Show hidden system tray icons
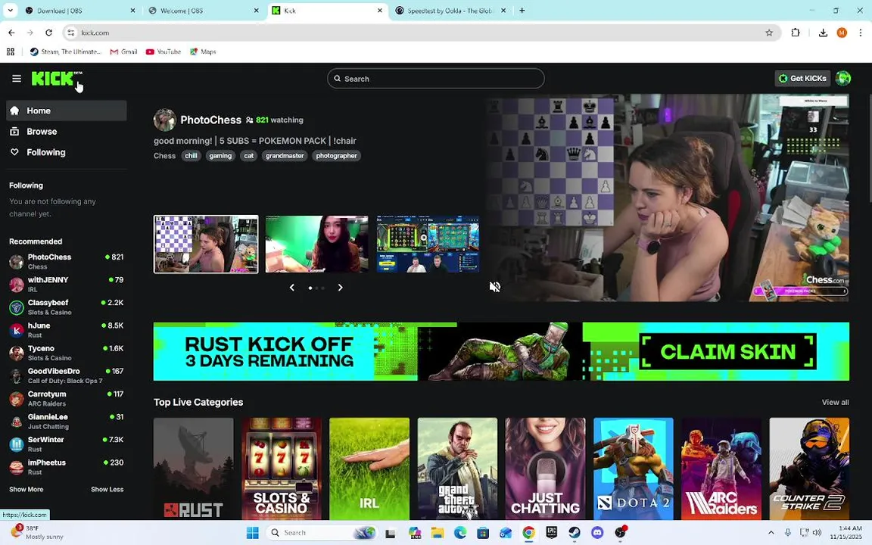 click(x=771, y=533)
